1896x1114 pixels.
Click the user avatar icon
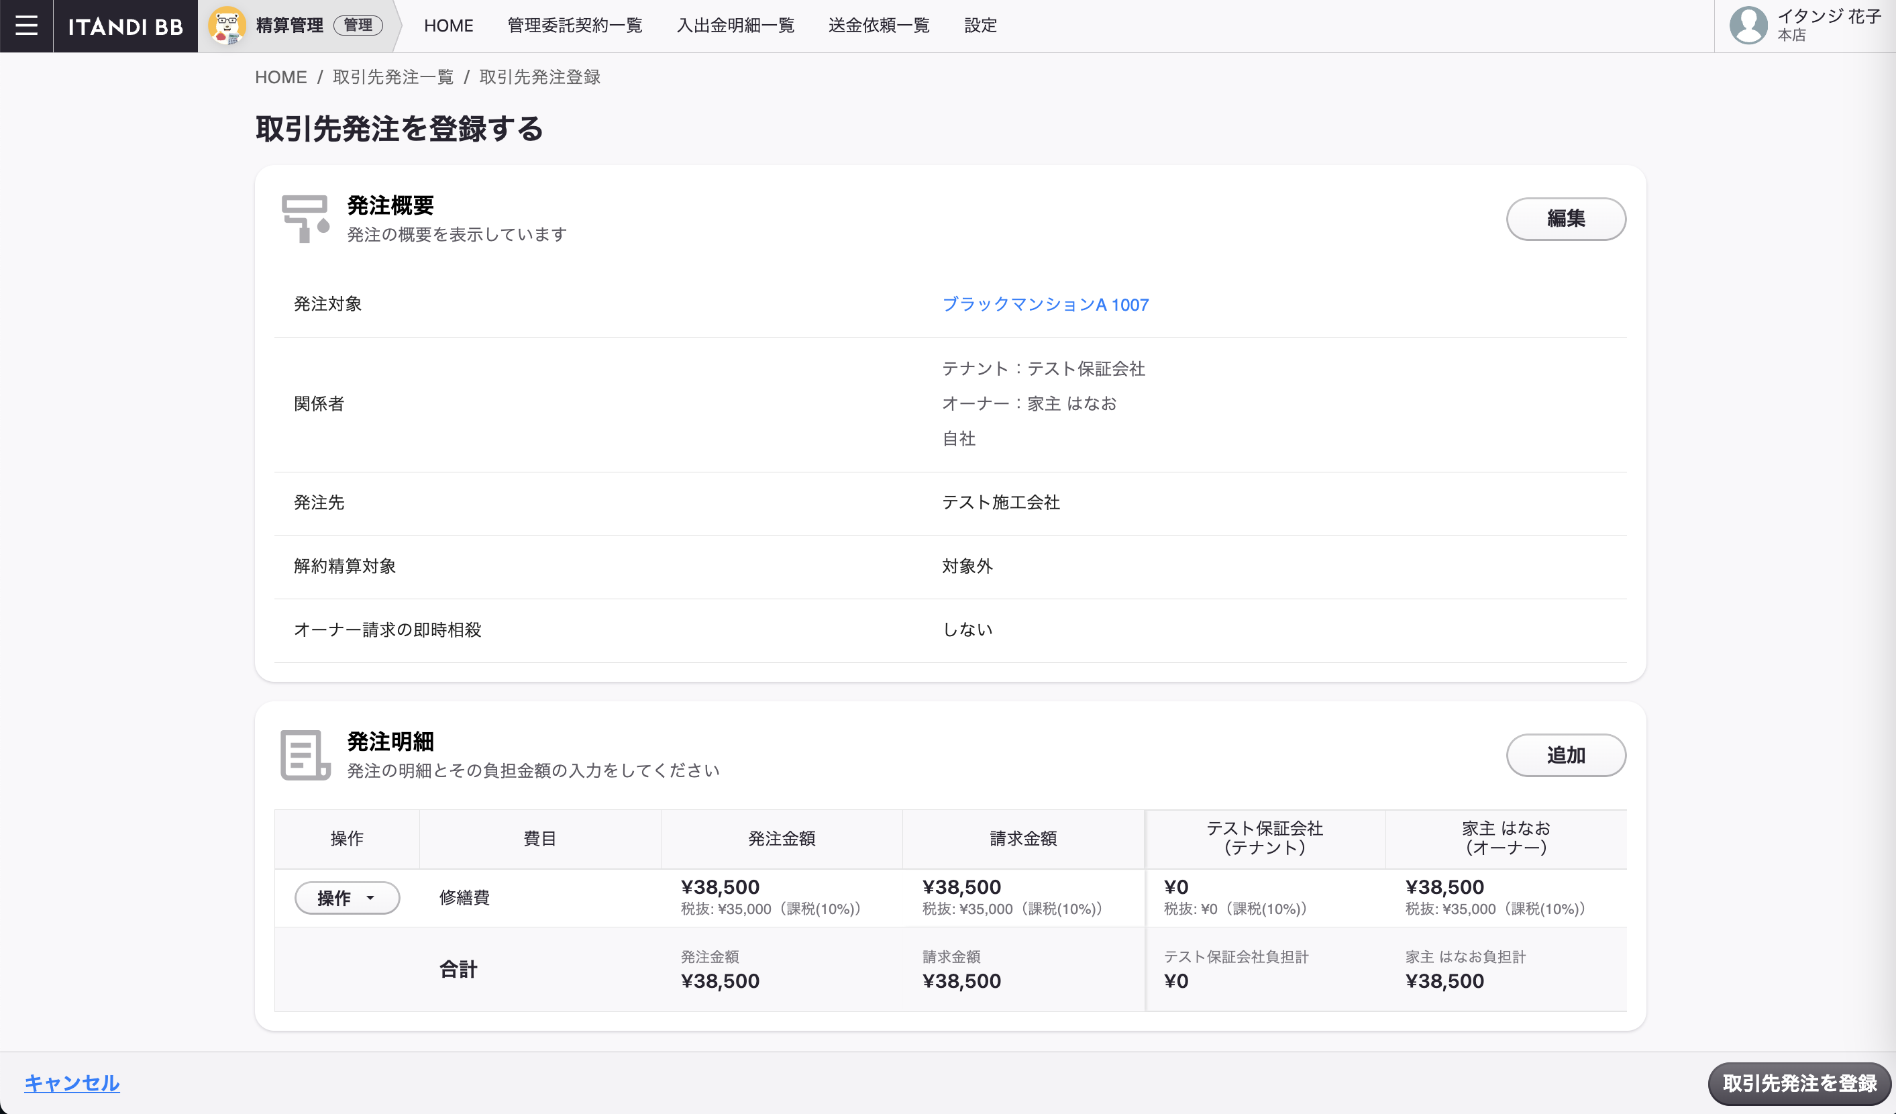tap(1748, 26)
